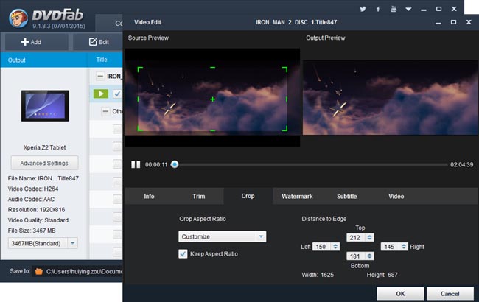Switch to the Info tab

[x=149, y=197]
